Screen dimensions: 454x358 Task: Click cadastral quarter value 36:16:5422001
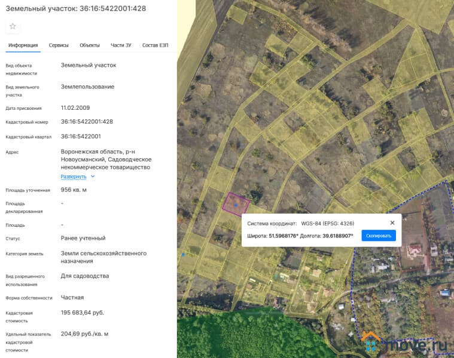(x=81, y=137)
